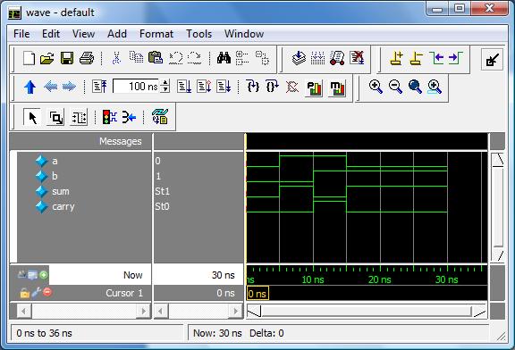Toggle the cursor lock padlock icon

coord(25,293)
